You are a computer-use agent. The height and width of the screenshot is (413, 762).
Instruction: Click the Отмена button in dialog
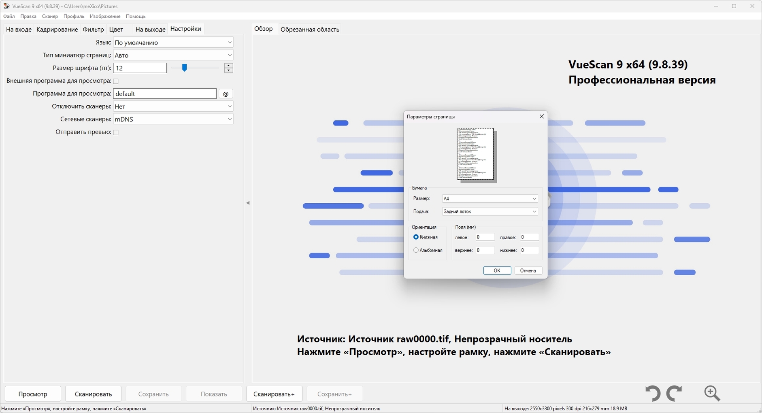tap(528, 270)
